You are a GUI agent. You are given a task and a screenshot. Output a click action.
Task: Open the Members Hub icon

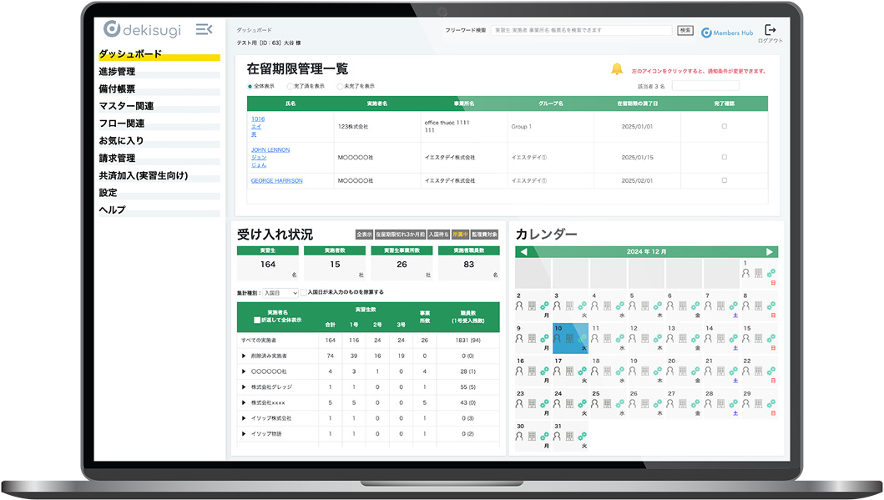[705, 32]
